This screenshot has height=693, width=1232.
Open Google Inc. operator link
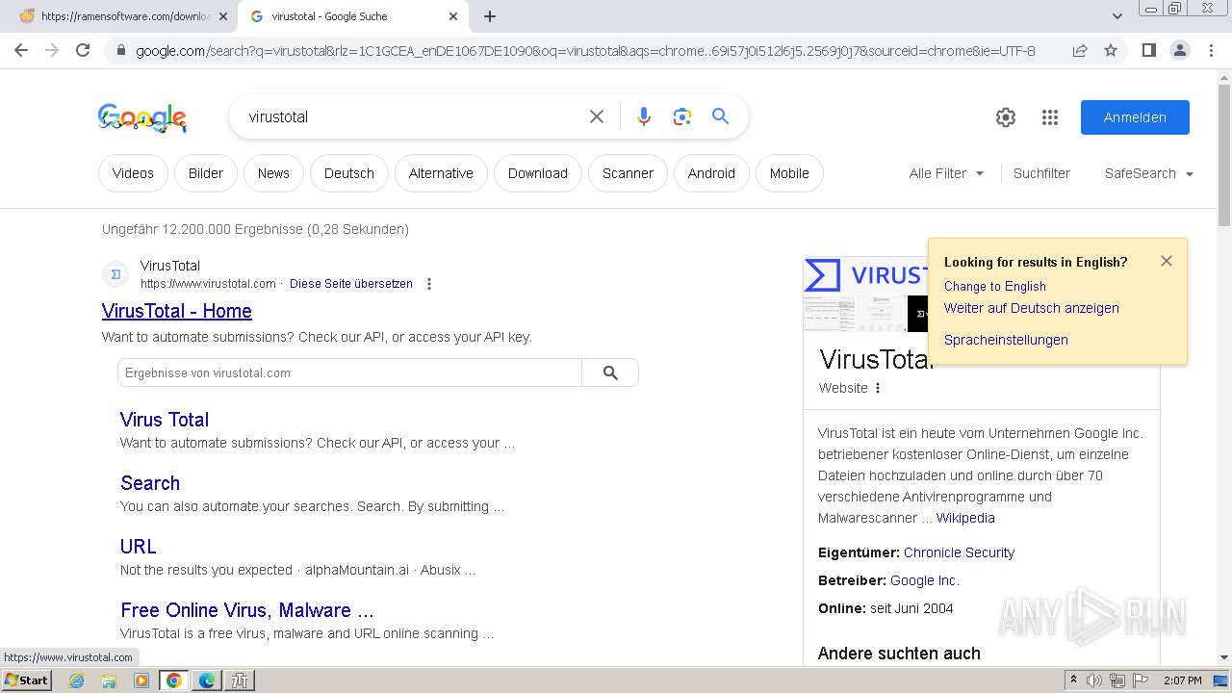(x=925, y=580)
